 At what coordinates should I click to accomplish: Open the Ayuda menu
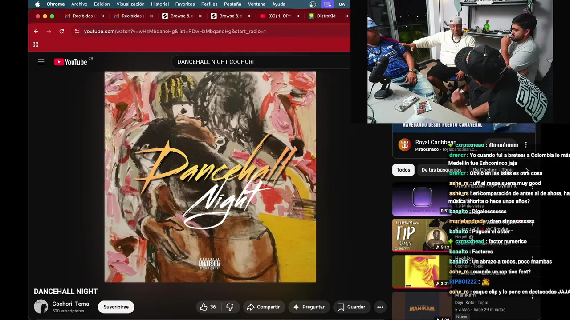tap(279, 4)
